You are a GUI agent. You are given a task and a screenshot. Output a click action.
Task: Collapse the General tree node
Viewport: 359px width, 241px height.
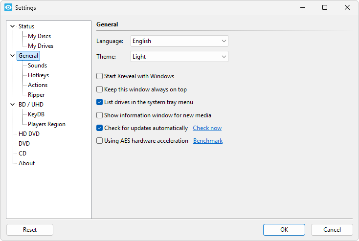(x=12, y=56)
